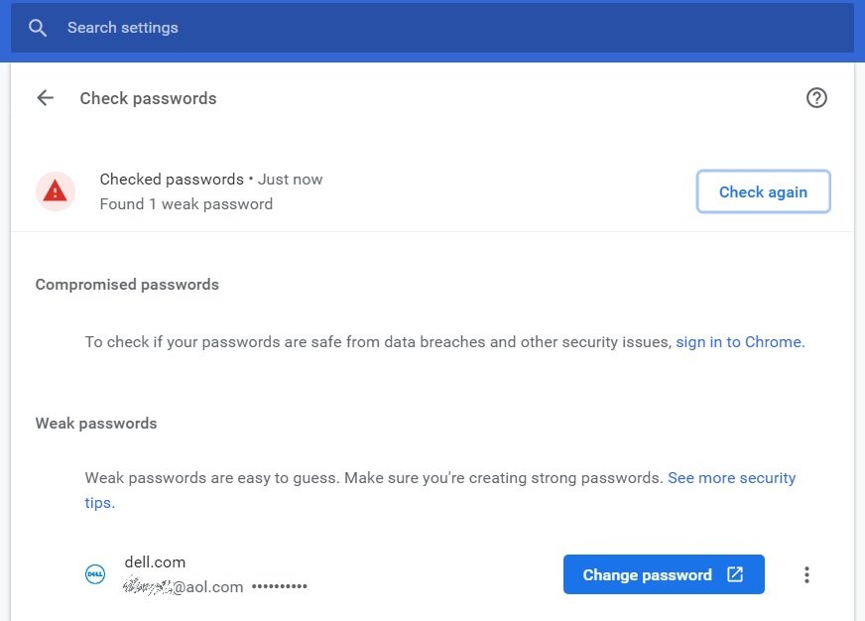The width and height of the screenshot is (865, 621).
Task: Select the dell.com site name
Action: pyautogui.click(x=155, y=562)
